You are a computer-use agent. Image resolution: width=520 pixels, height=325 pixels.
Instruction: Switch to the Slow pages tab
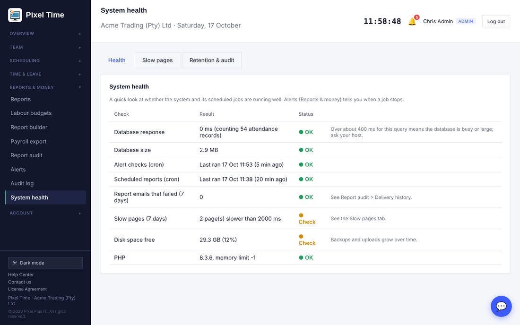(x=157, y=60)
